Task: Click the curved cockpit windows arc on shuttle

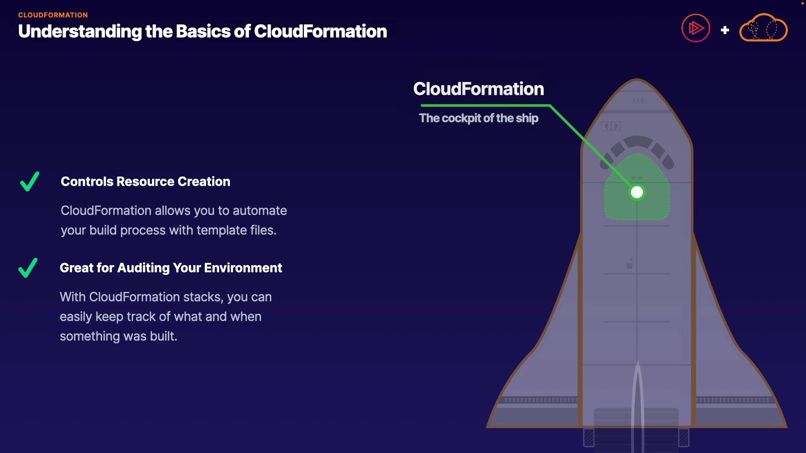Action: tap(637, 142)
